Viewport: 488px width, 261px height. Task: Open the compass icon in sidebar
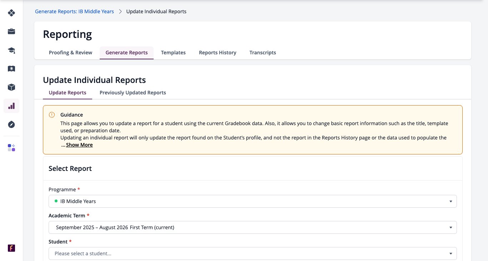click(x=11, y=124)
